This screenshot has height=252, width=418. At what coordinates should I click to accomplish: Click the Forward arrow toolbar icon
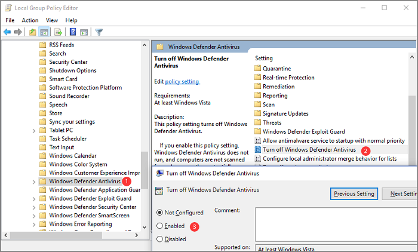18,32
